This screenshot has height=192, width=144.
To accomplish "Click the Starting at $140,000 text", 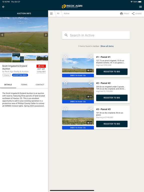I will point(104,117).
